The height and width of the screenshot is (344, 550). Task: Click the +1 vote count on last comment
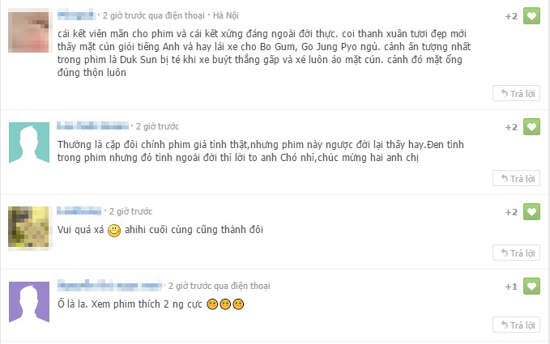pos(511,287)
